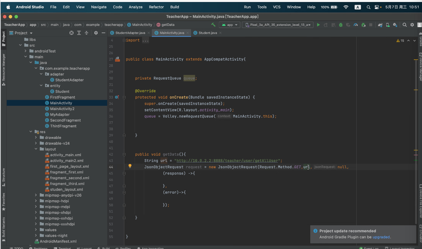The image size is (422, 249).
Task: Close the Student.java editor tab
Action: [220, 33]
